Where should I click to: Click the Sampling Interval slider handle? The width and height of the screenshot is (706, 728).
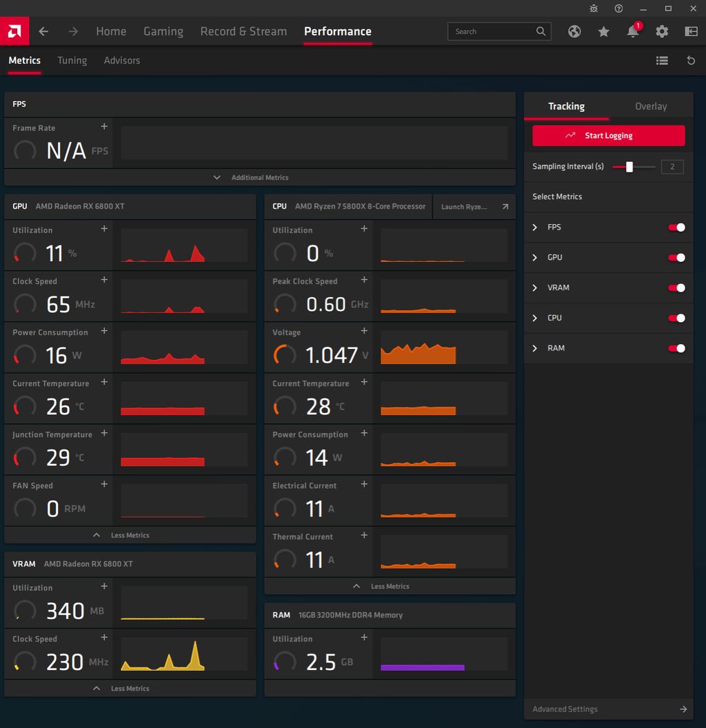point(629,167)
